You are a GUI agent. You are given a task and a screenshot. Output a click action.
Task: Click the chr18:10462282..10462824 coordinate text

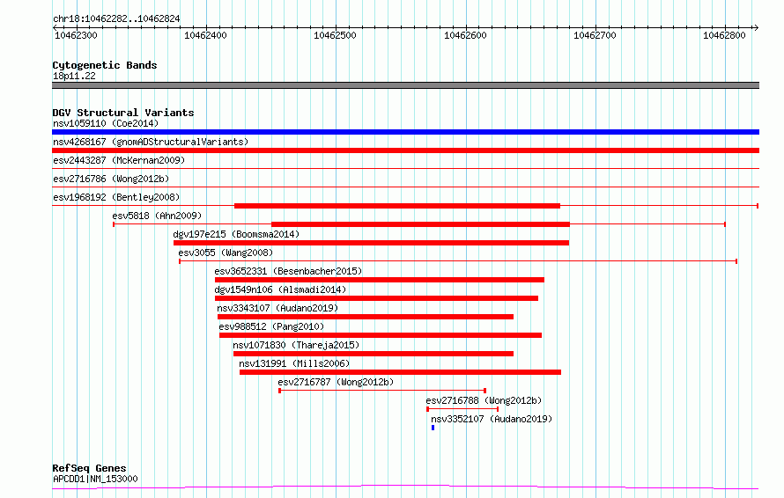(116, 19)
